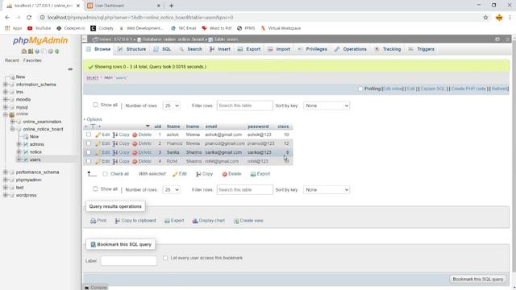Click the phpMyAdmin Home icon
Image resolution: width=516 pixels, height=290 pixels.
coord(23,52)
